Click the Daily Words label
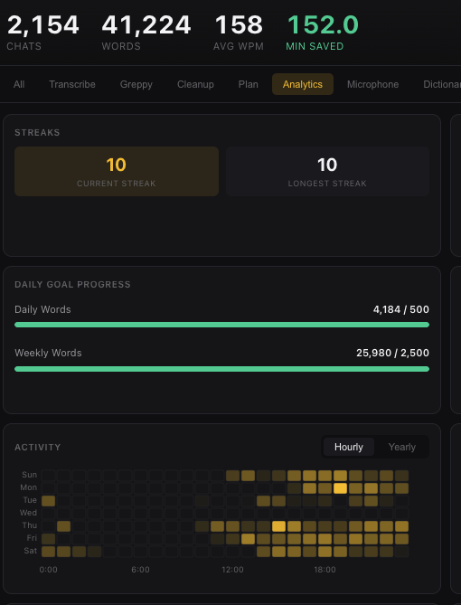Viewport: 461px width, 605px height. 42,309
